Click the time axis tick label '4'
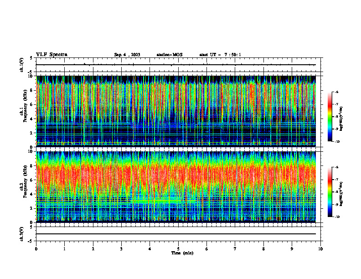Screen dimensions: 361x279 coord(150,249)
